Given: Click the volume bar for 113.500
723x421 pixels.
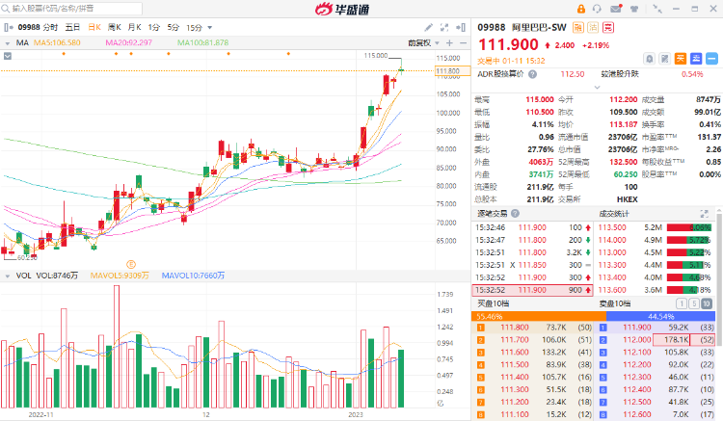Looking at the screenshot, I should (689, 227).
